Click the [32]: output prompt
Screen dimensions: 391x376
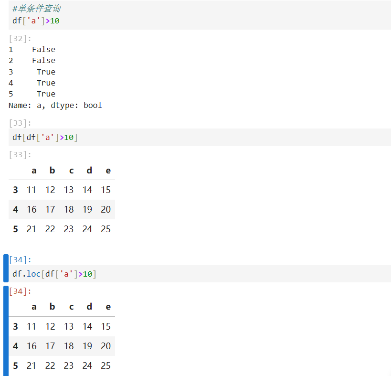tap(20, 39)
